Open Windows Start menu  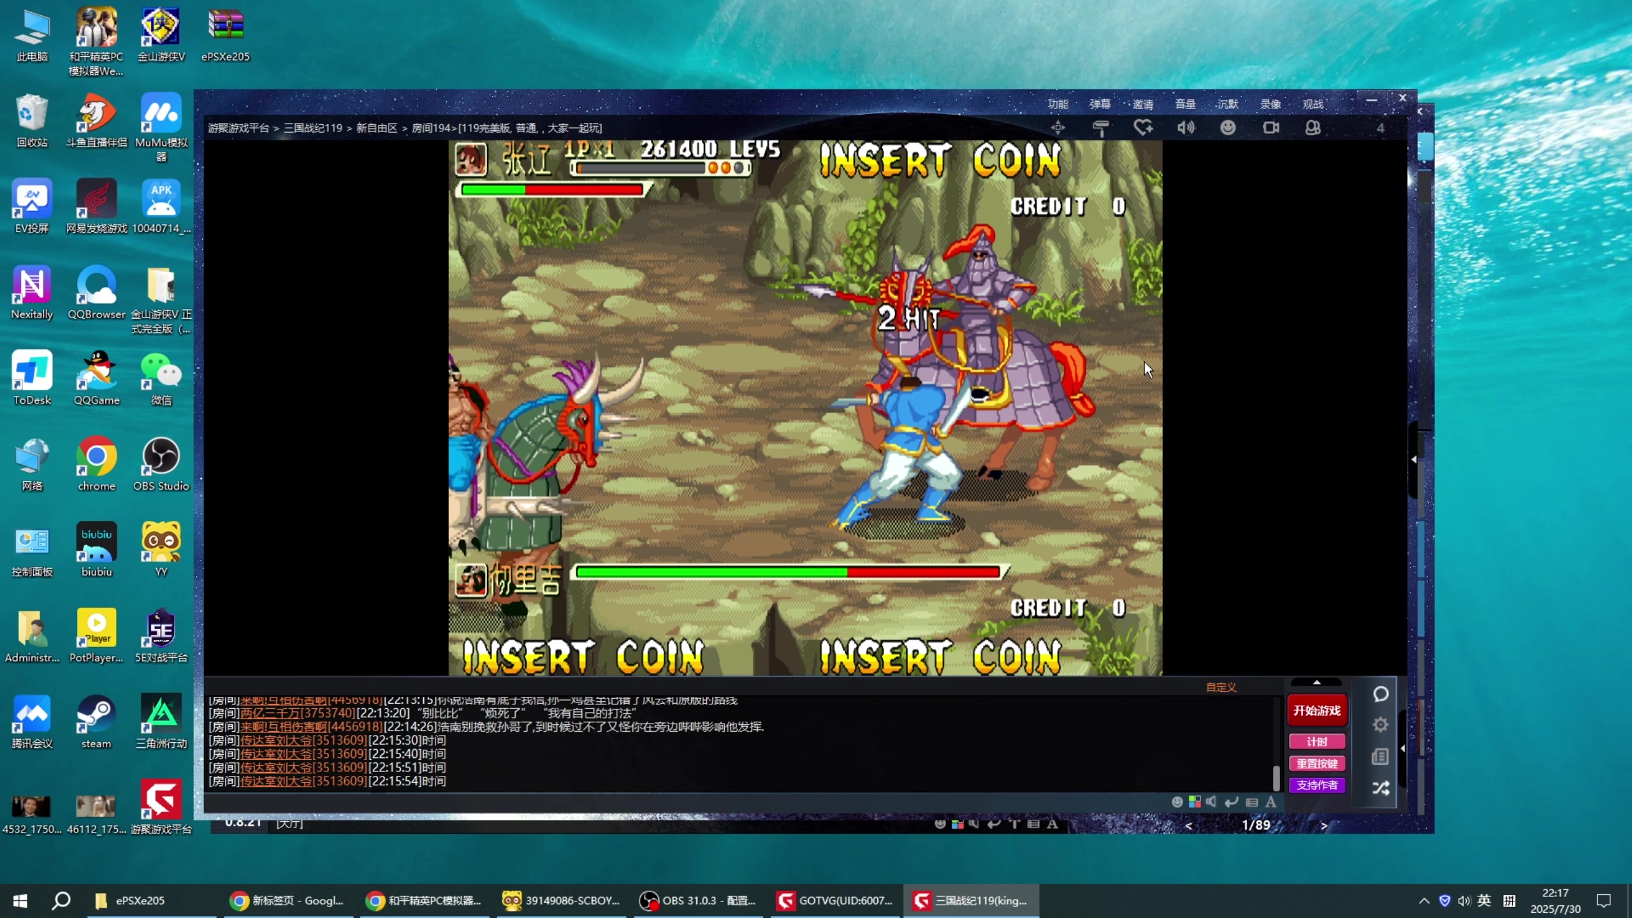tap(20, 901)
